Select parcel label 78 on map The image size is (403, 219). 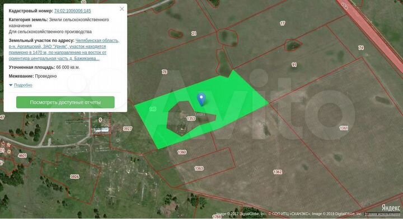tap(165, 72)
